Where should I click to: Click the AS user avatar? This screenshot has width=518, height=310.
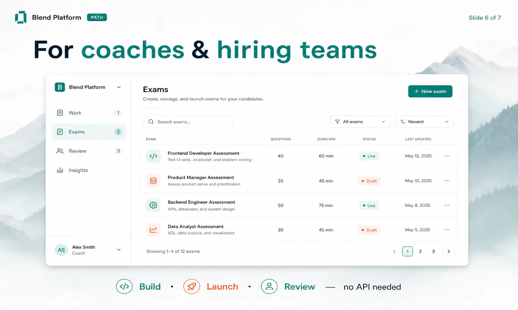[61, 250]
